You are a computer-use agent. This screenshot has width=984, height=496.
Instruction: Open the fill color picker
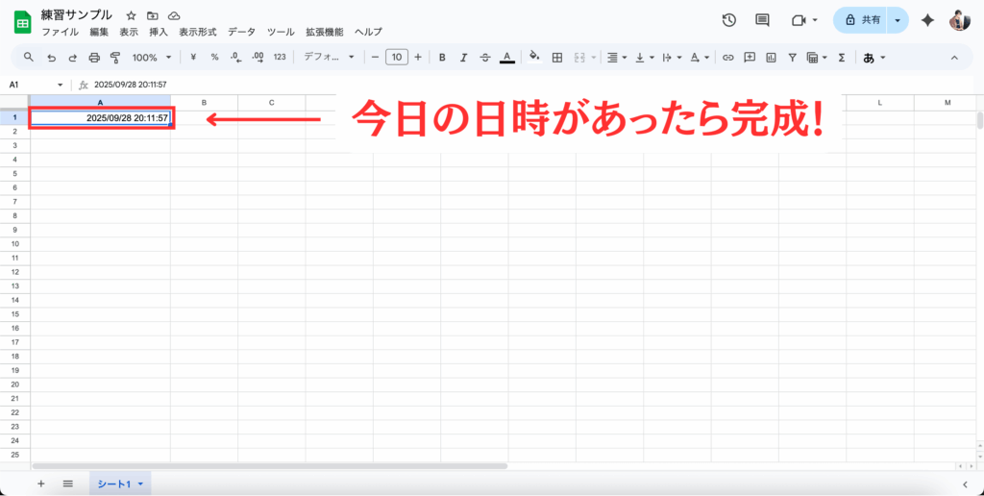pos(535,58)
